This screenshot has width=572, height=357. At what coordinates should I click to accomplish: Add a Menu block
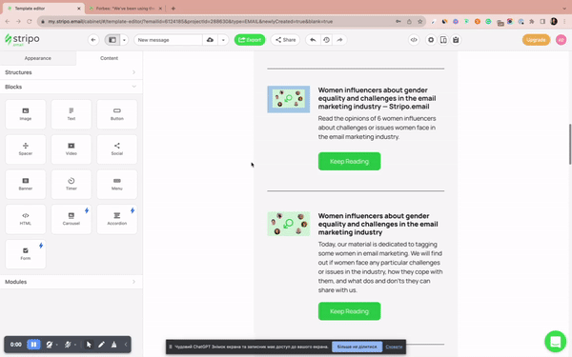pos(116,185)
